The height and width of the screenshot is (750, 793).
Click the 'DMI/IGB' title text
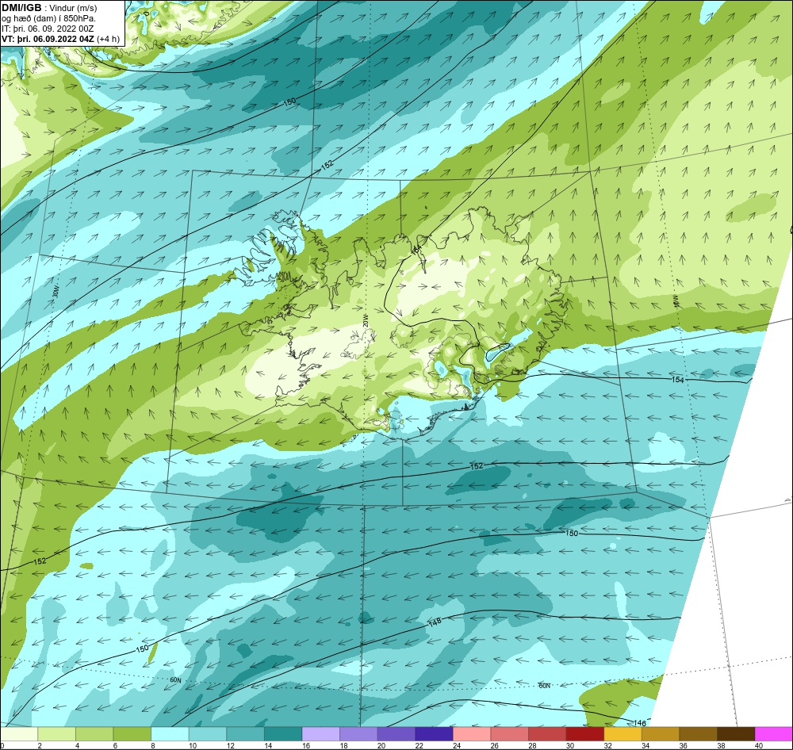coord(21,8)
